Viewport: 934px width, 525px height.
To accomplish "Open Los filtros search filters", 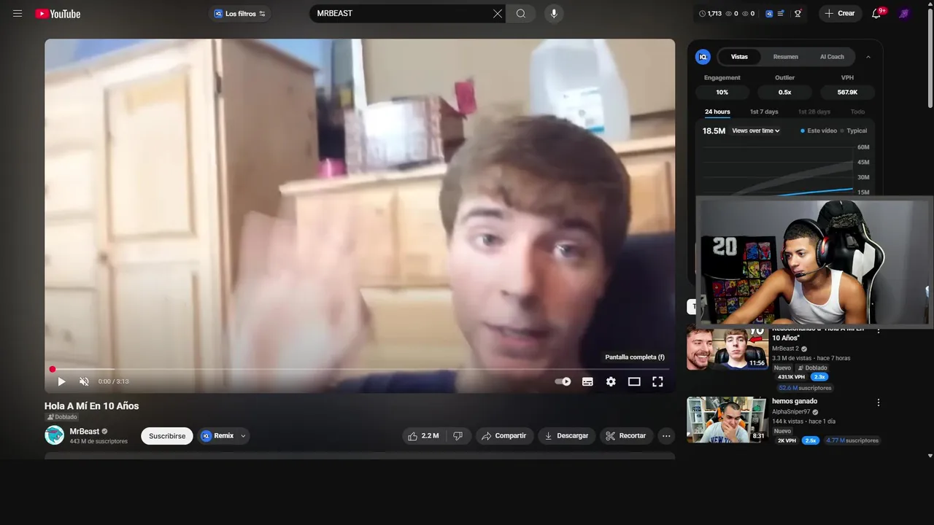I will point(239,14).
